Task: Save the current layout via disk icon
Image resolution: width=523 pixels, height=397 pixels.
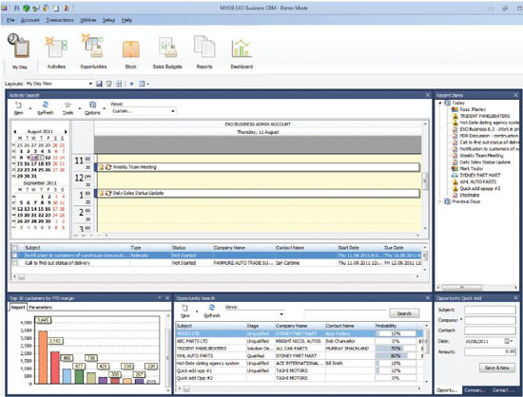Action: point(99,84)
